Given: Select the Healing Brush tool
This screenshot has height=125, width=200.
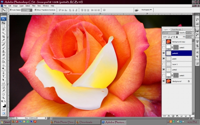Looking at the screenshot, I should [x=3, y=45].
